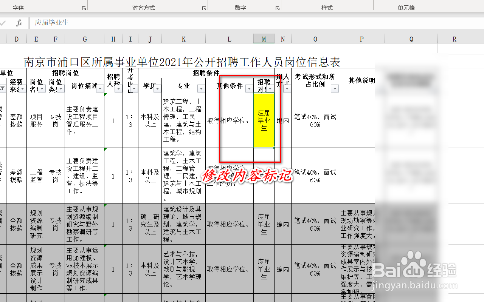Open the 用人方式 filter dropdown
Image resolution: width=484 pixels, height=302 pixels.
[287, 89]
